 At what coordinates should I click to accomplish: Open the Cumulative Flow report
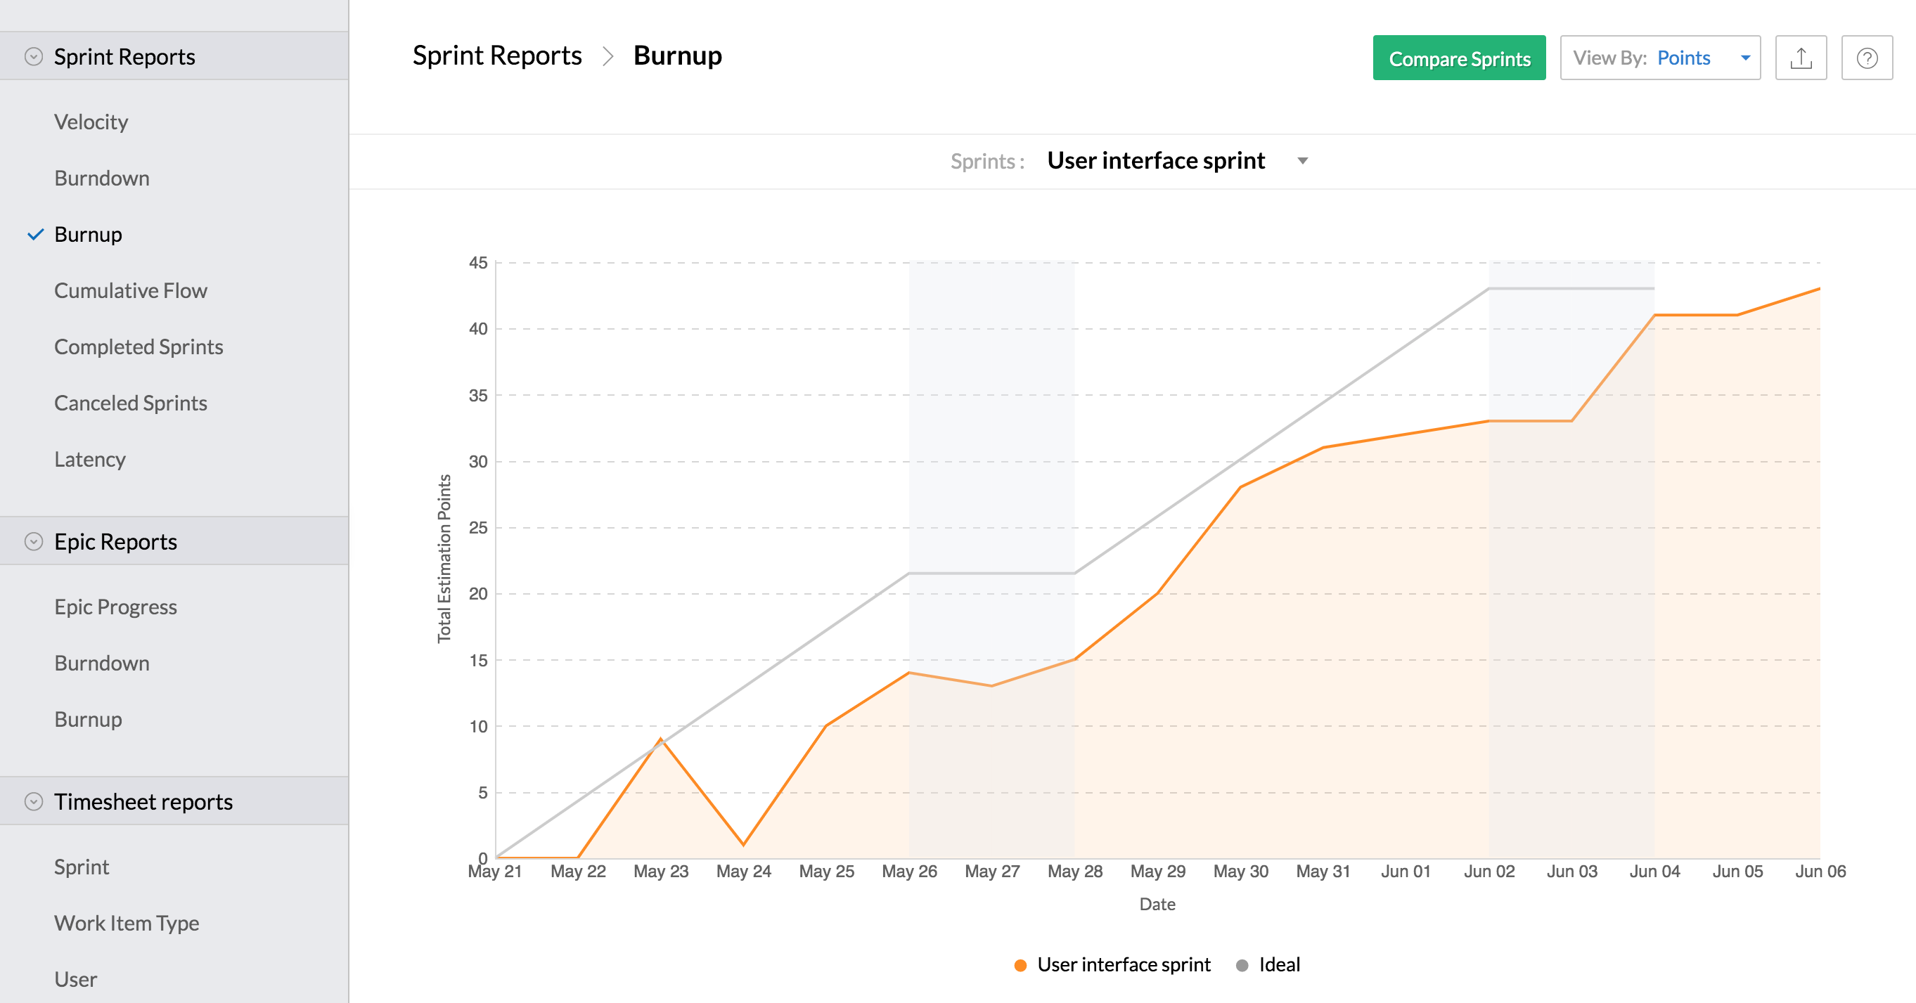click(x=131, y=291)
